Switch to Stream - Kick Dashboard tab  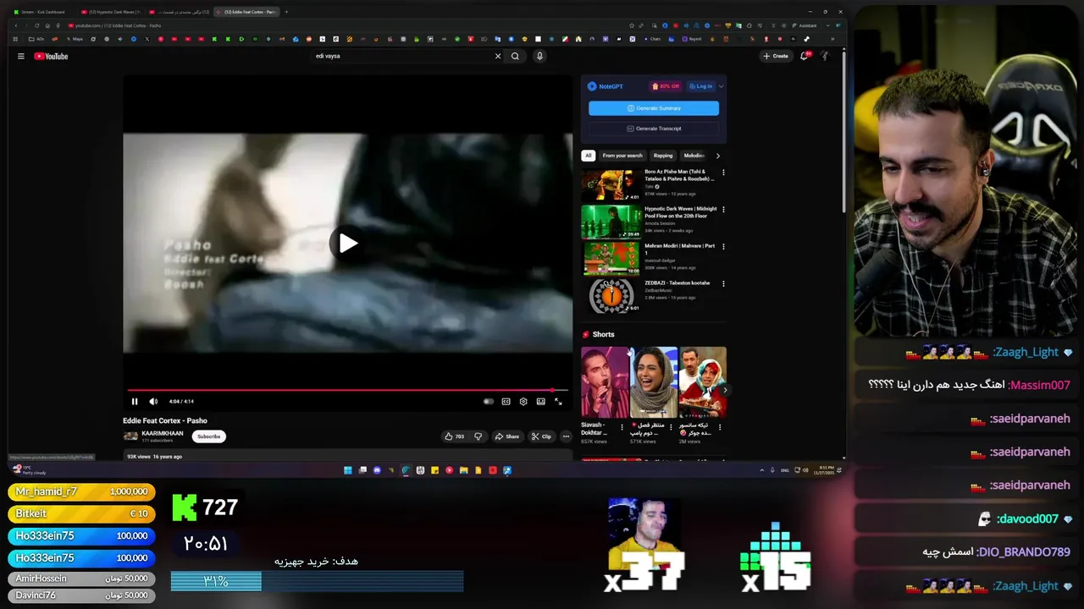pyautogui.click(x=42, y=12)
